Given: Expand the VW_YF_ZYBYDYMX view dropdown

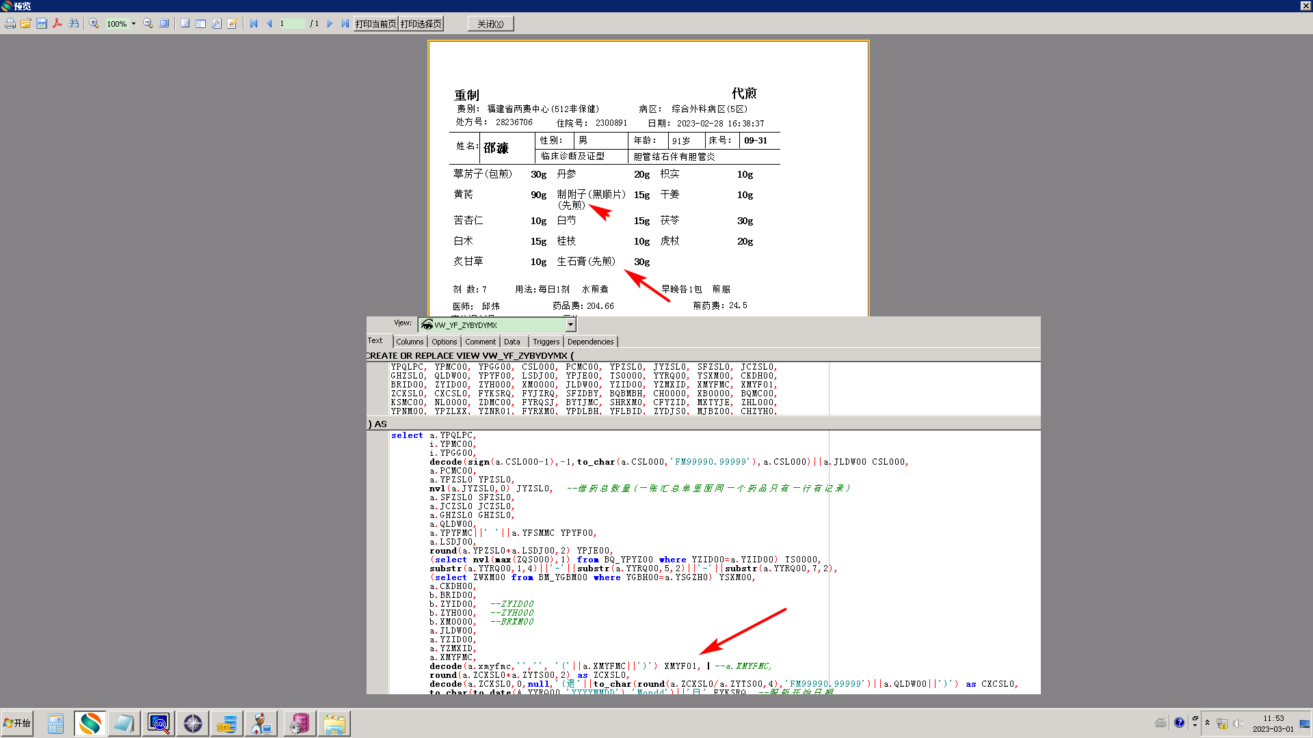Looking at the screenshot, I should (x=570, y=325).
